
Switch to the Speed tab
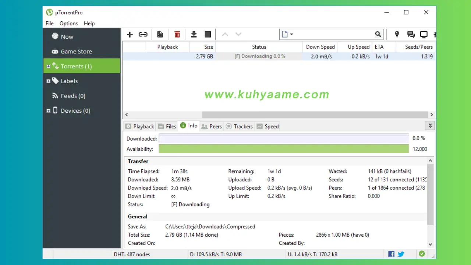tap(268, 126)
